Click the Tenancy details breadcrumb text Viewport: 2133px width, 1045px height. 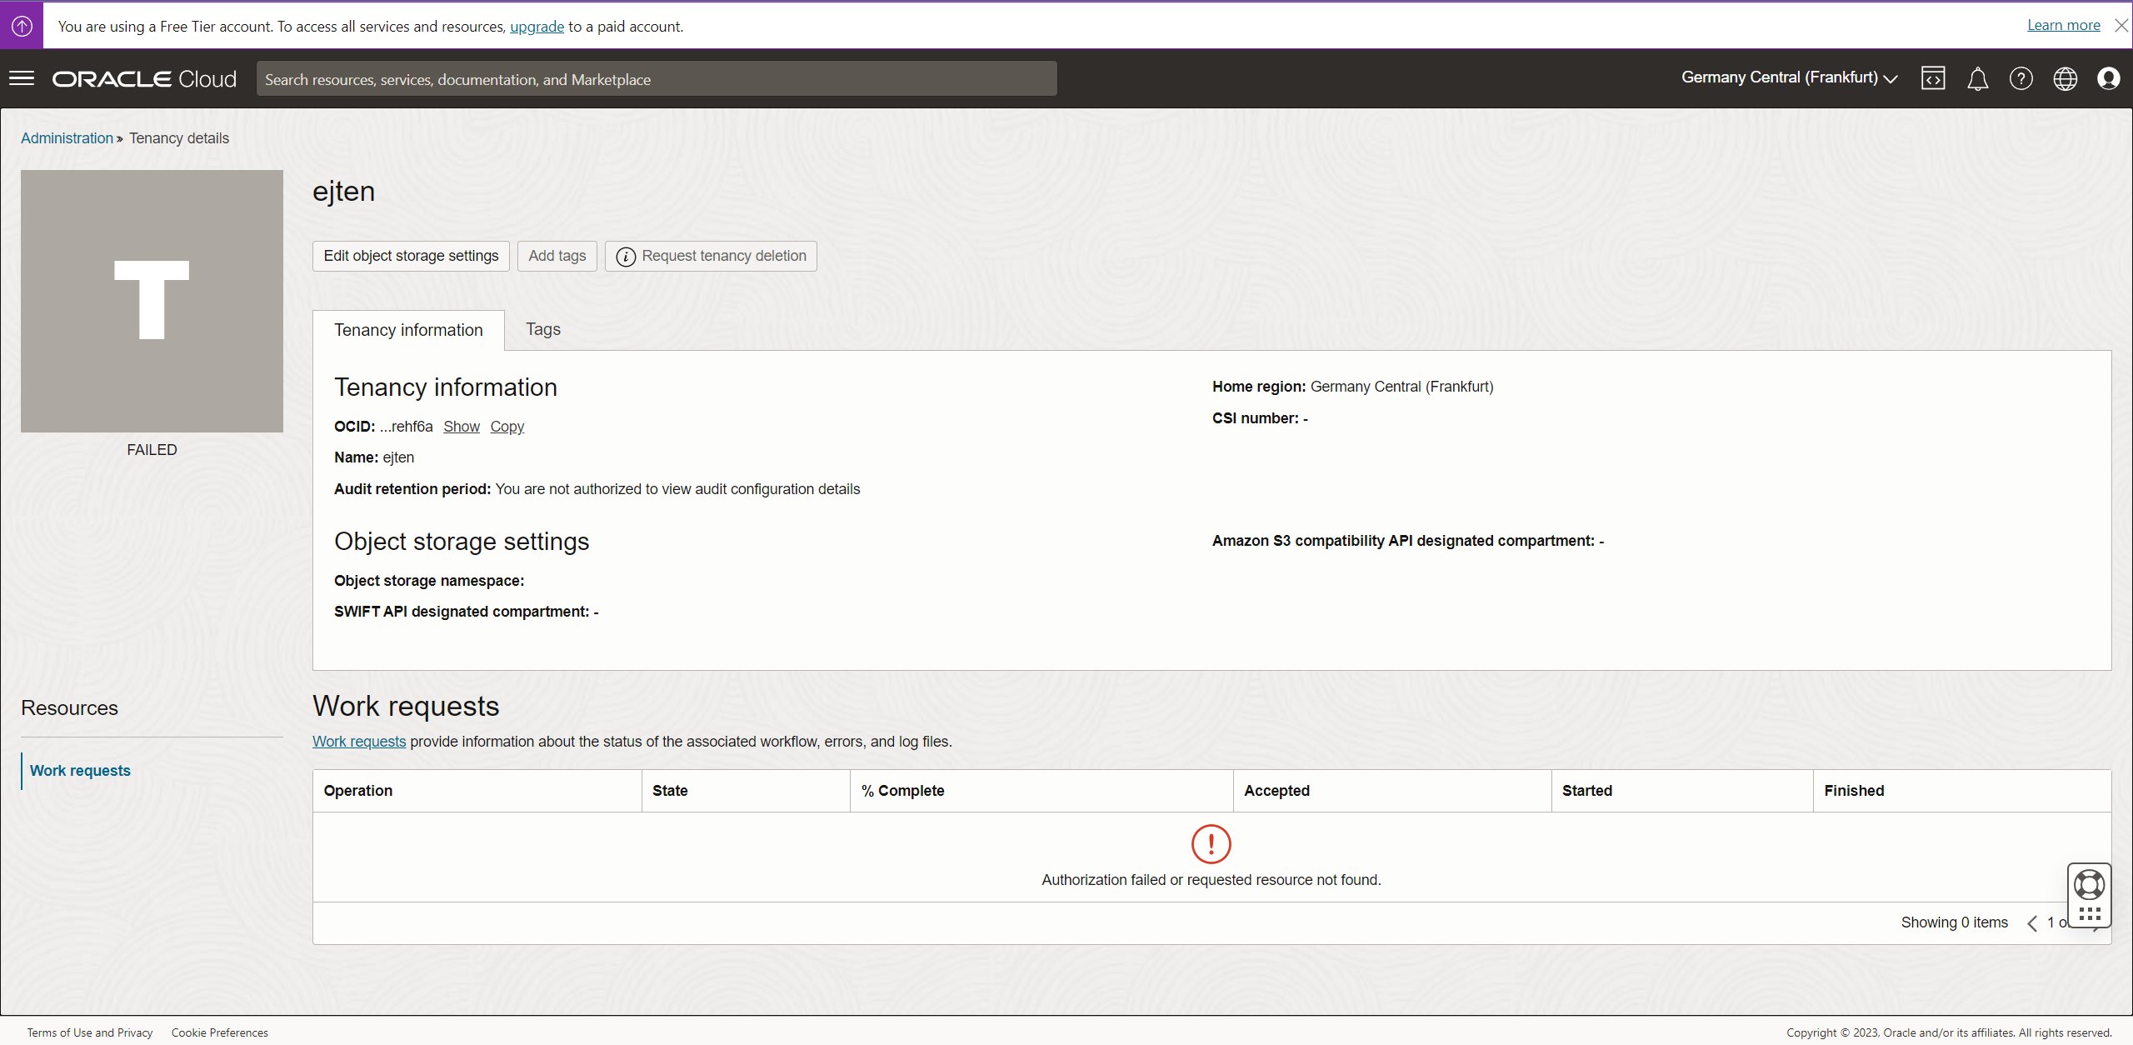click(179, 138)
